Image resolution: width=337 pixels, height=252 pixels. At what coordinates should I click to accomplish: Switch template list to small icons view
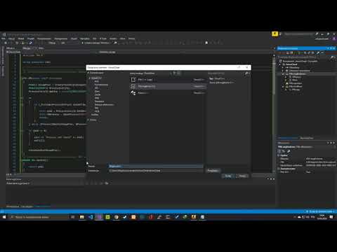pyautogui.click(x=175, y=73)
